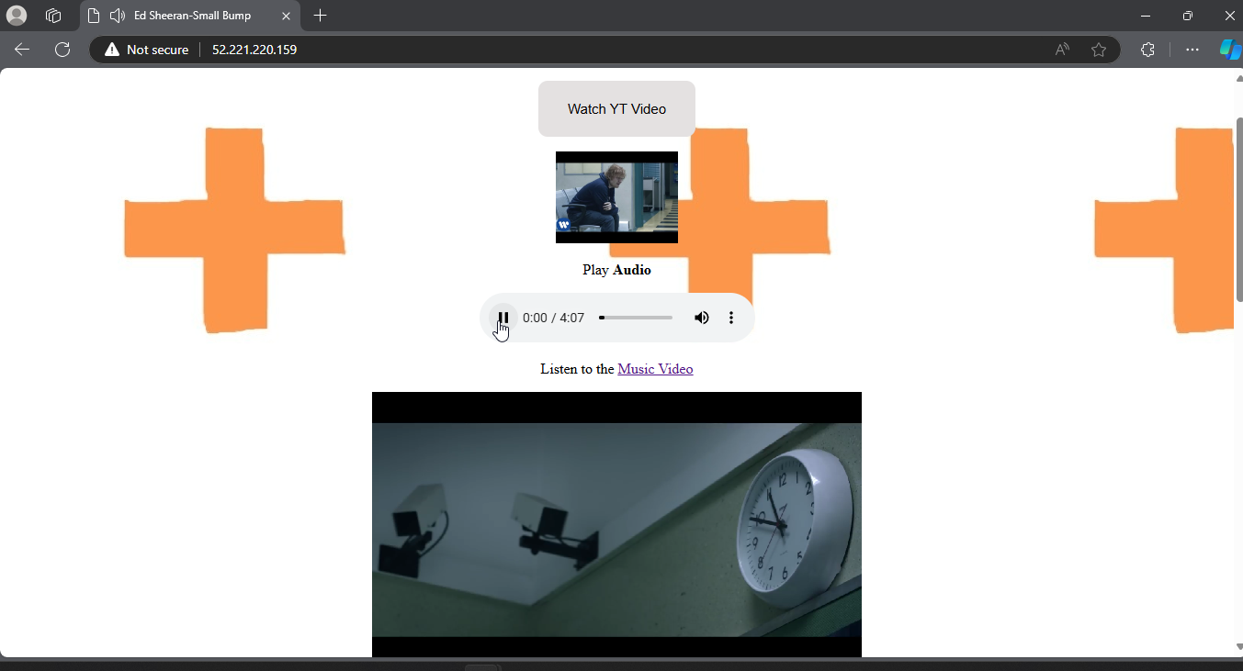Open the tab actions menu
1243x671 pixels.
point(53,16)
